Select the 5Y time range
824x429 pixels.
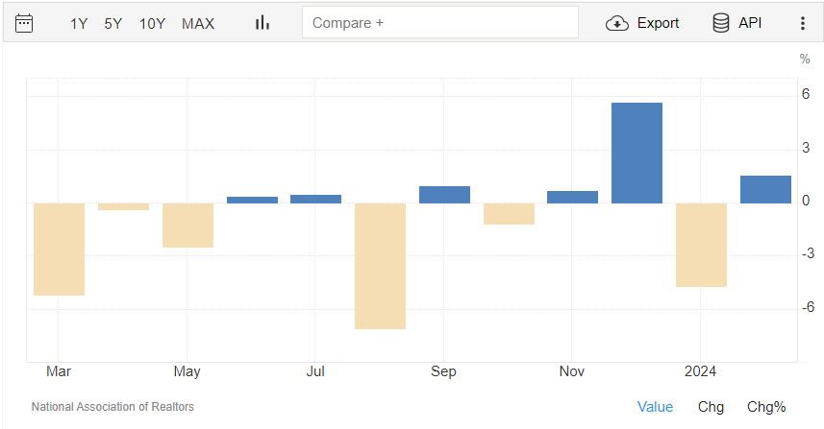113,23
